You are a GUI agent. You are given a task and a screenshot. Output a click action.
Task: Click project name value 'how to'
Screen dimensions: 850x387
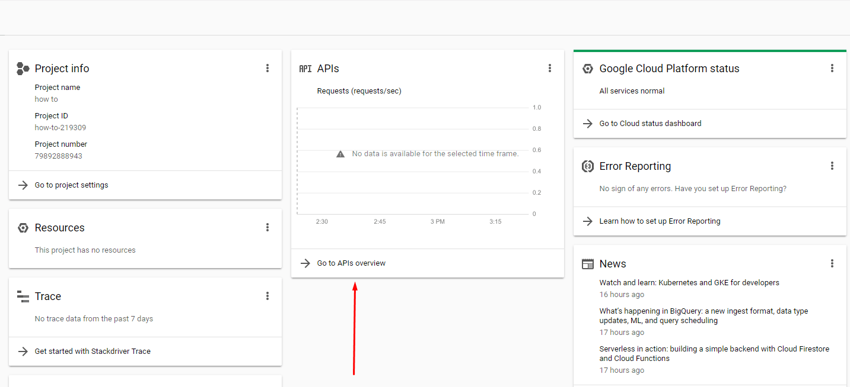46,99
